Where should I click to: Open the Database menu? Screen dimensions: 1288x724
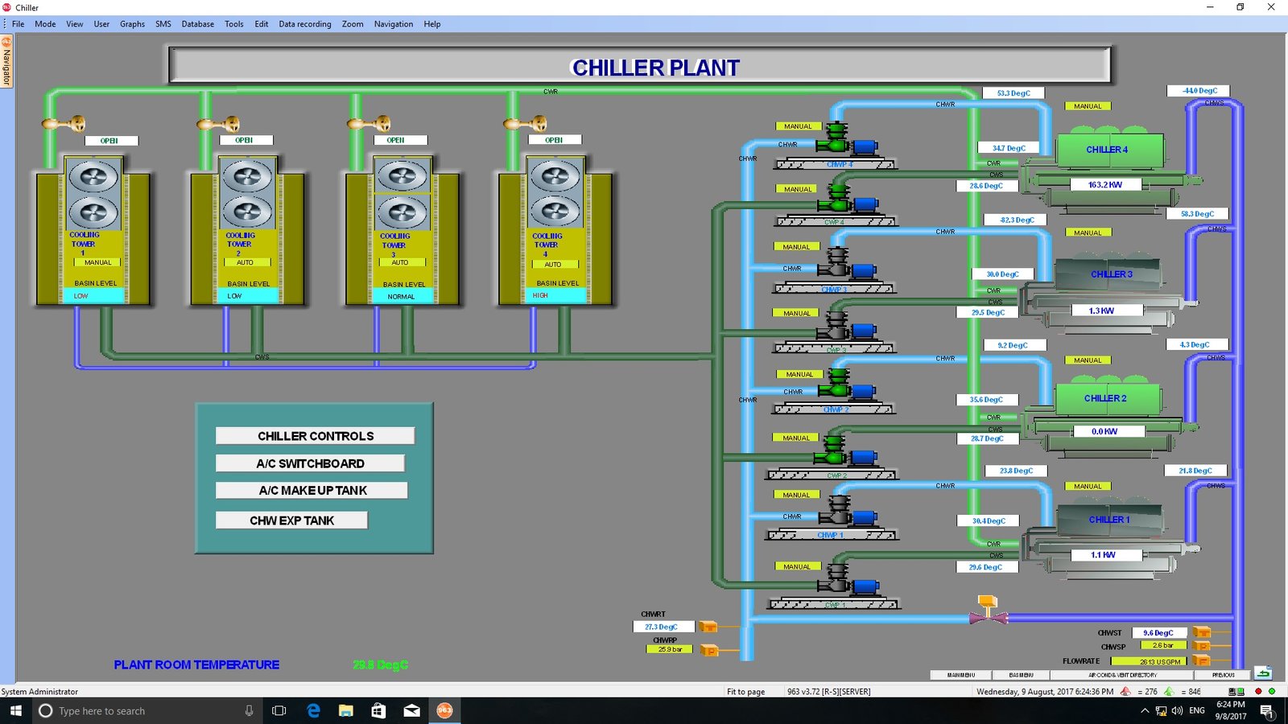pyautogui.click(x=197, y=24)
